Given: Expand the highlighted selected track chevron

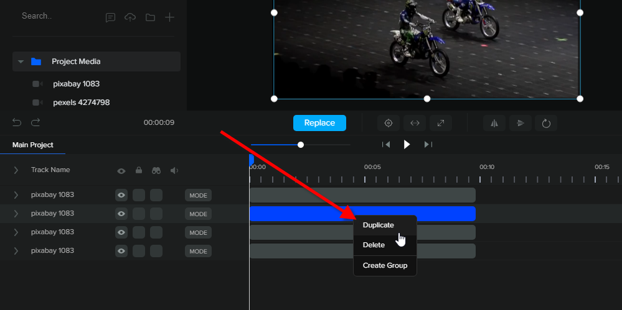Looking at the screenshot, I should (16, 214).
